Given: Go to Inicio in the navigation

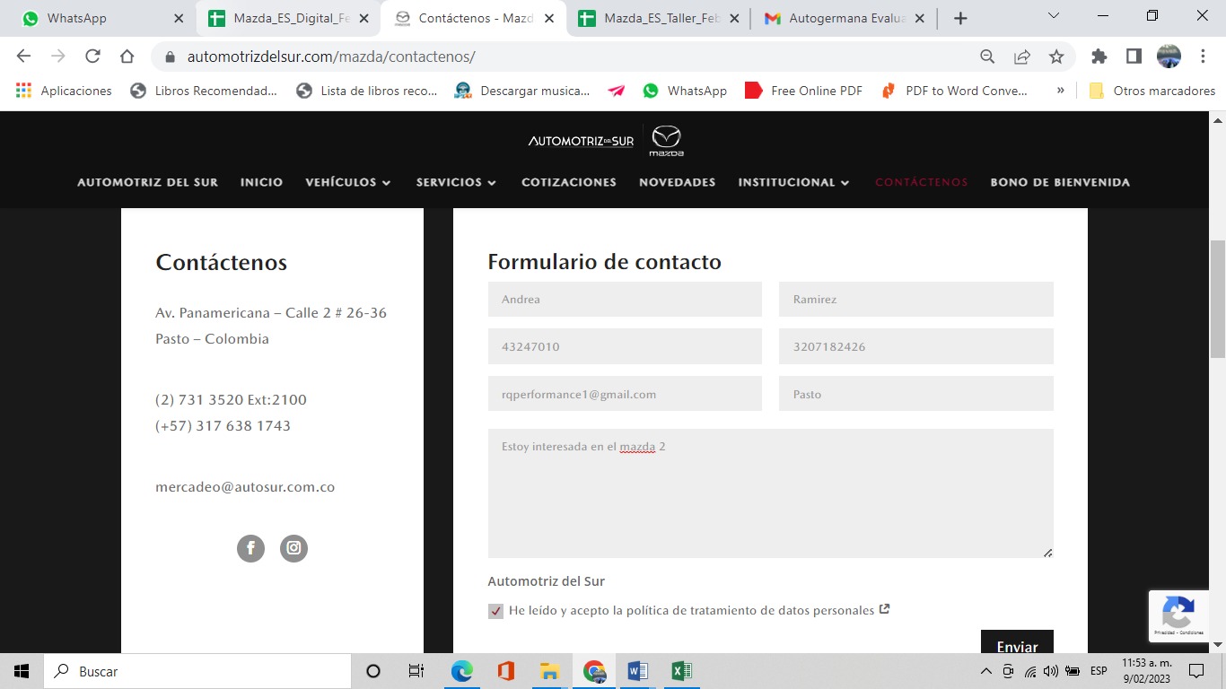Looking at the screenshot, I should coord(261,182).
